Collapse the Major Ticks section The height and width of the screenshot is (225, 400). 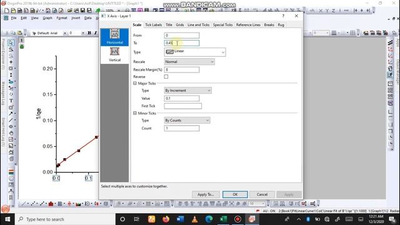click(135, 83)
